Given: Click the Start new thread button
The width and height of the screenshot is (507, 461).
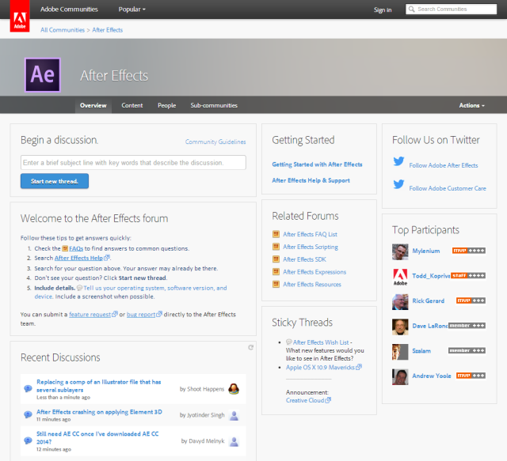Looking at the screenshot, I should 55,181.
